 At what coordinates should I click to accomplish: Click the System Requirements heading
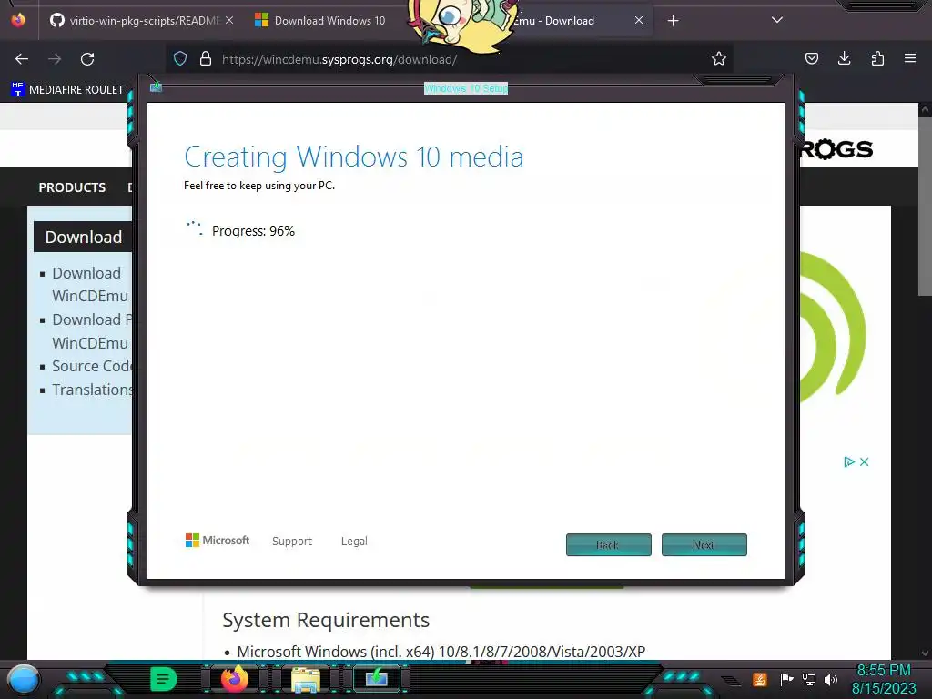[326, 620]
